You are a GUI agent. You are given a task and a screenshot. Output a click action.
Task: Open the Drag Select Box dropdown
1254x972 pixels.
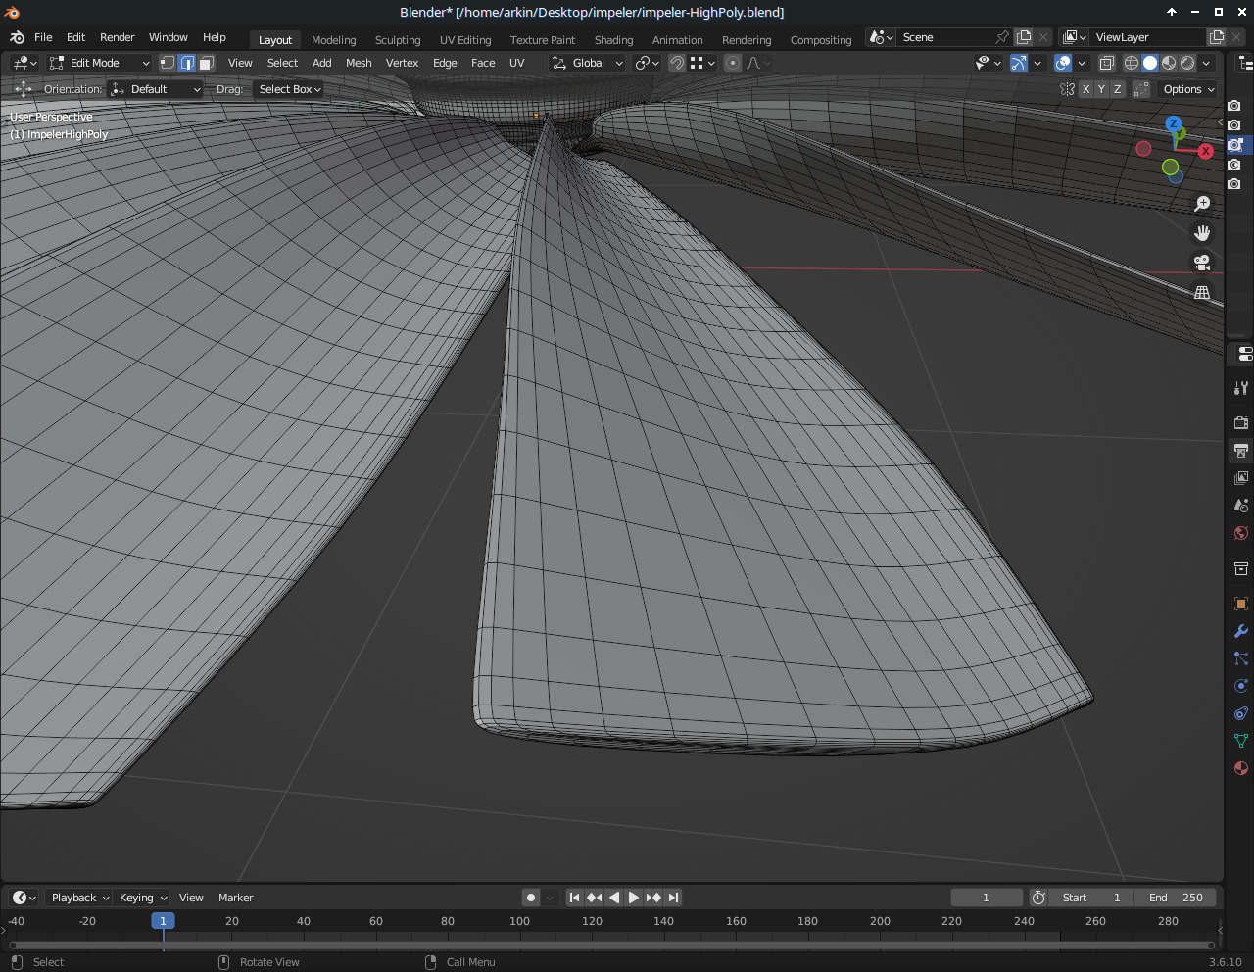point(289,89)
